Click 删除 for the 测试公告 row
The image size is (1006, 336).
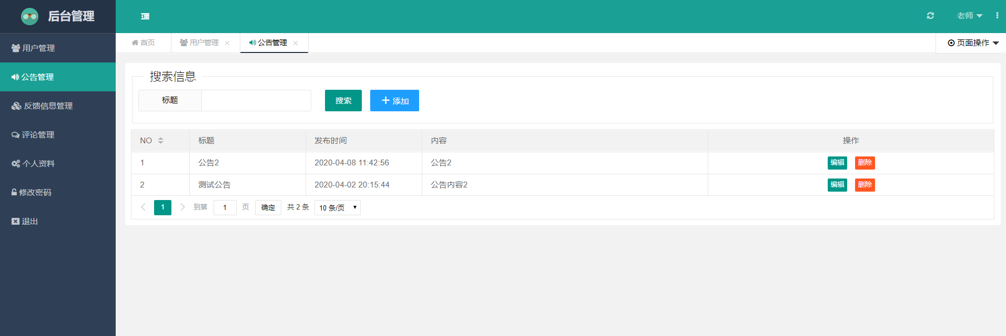tap(865, 185)
